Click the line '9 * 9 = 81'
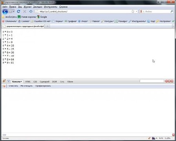The image size is (176, 141). pos(8,63)
